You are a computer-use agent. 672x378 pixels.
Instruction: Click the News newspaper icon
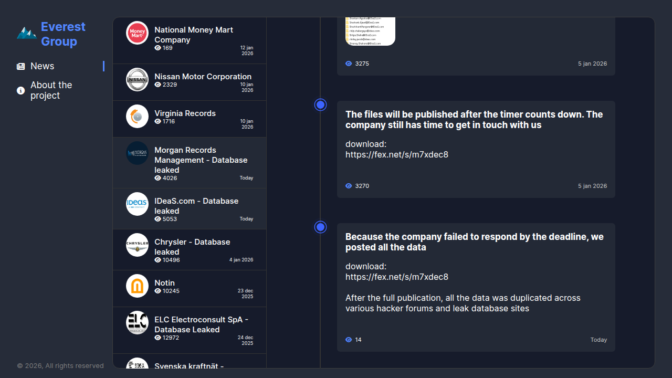click(x=20, y=66)
